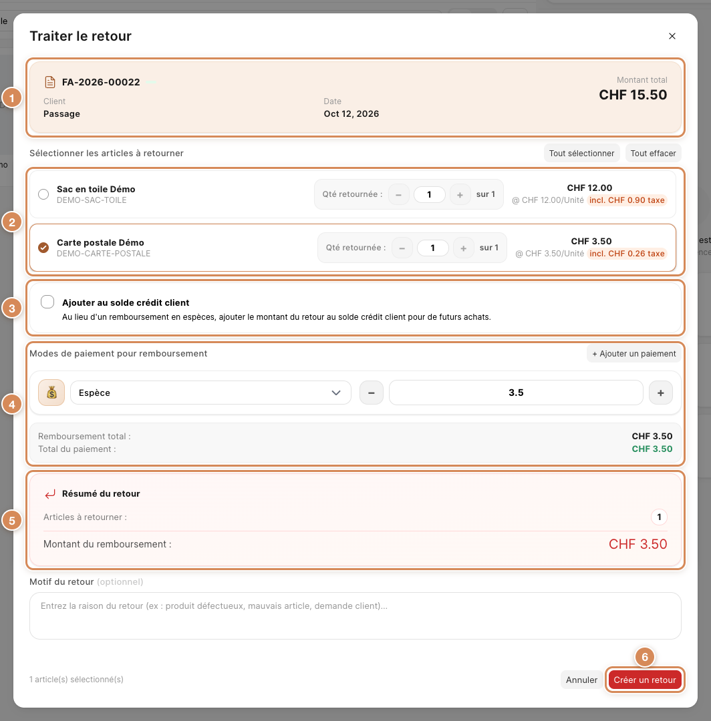Click the SKU DEMO-CARTE-POSTALE
Image resolution: width=711 pixels, height=721 pixels.
point(104,254)
